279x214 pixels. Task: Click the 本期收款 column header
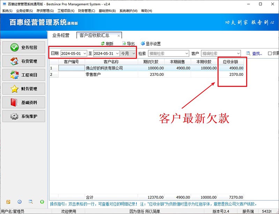pyautogui.click(x=204, y=62)
